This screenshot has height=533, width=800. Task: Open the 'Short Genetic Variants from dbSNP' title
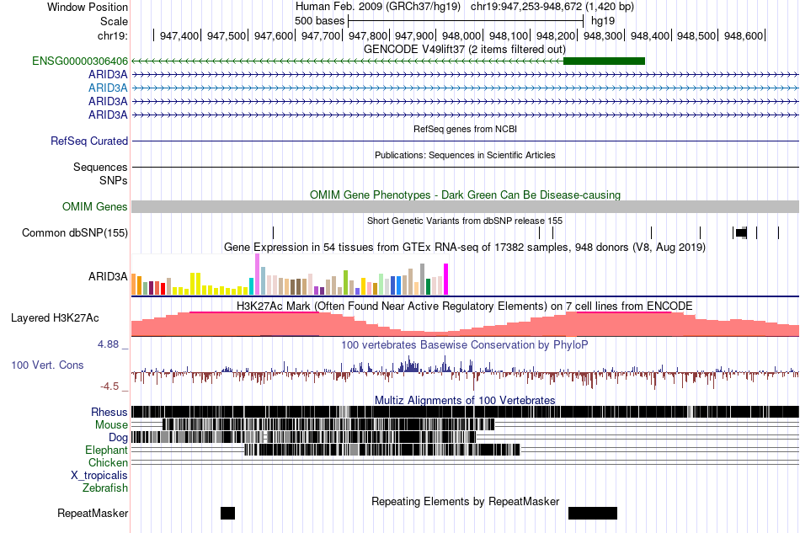[x=464, y=221]
